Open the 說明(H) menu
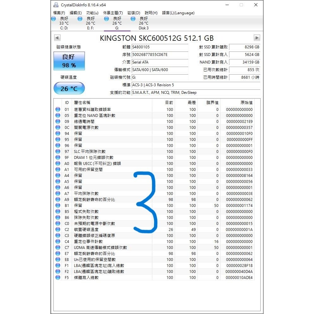 click(151, 13)
